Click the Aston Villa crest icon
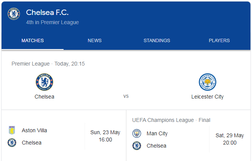 (12, 130)
